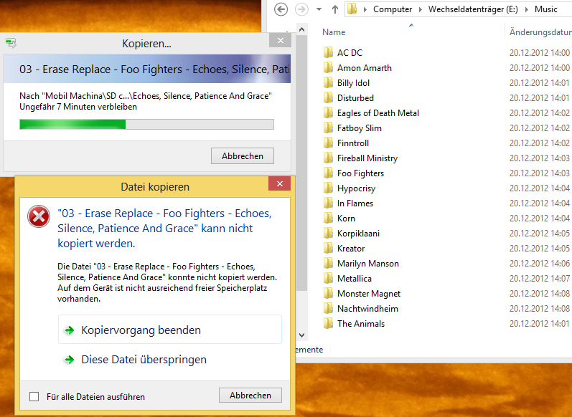Click the copy icon in Kopieren title bar
The image size is (572, 417).
point(11,43)
